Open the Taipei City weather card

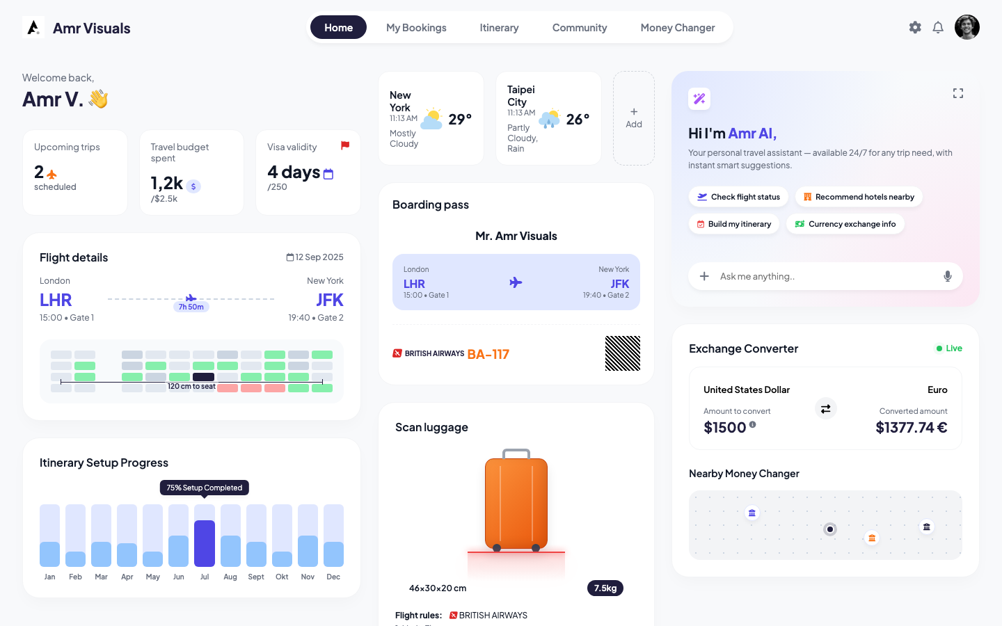[x=549, y=118]
